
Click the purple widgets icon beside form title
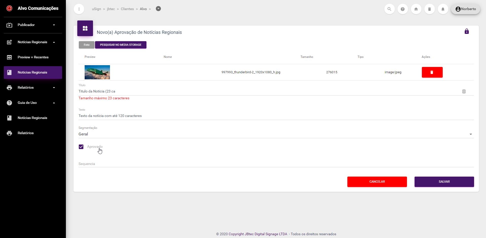[x=85, y=28]
